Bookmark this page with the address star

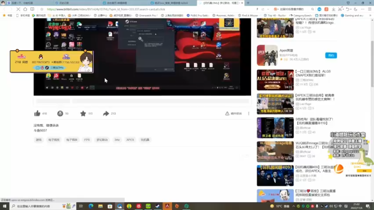42,9
